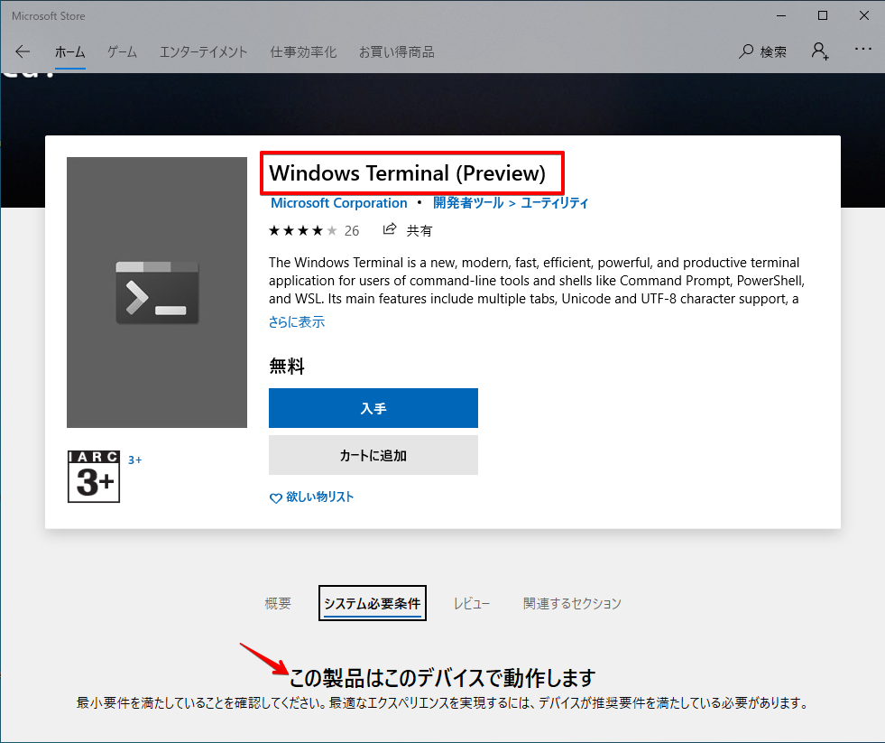885x743 pixels.
Task: Click the 共有 share label
Action: coord(419,230)
